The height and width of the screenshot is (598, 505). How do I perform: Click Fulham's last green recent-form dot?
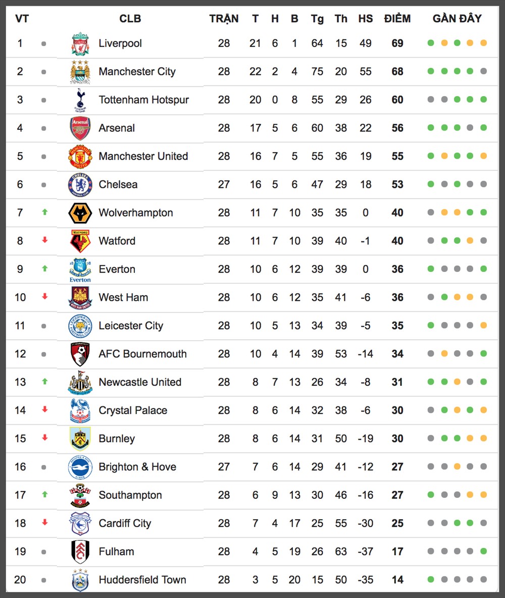484,550
